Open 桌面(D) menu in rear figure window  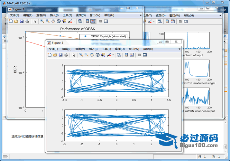[x=161, y=15]
